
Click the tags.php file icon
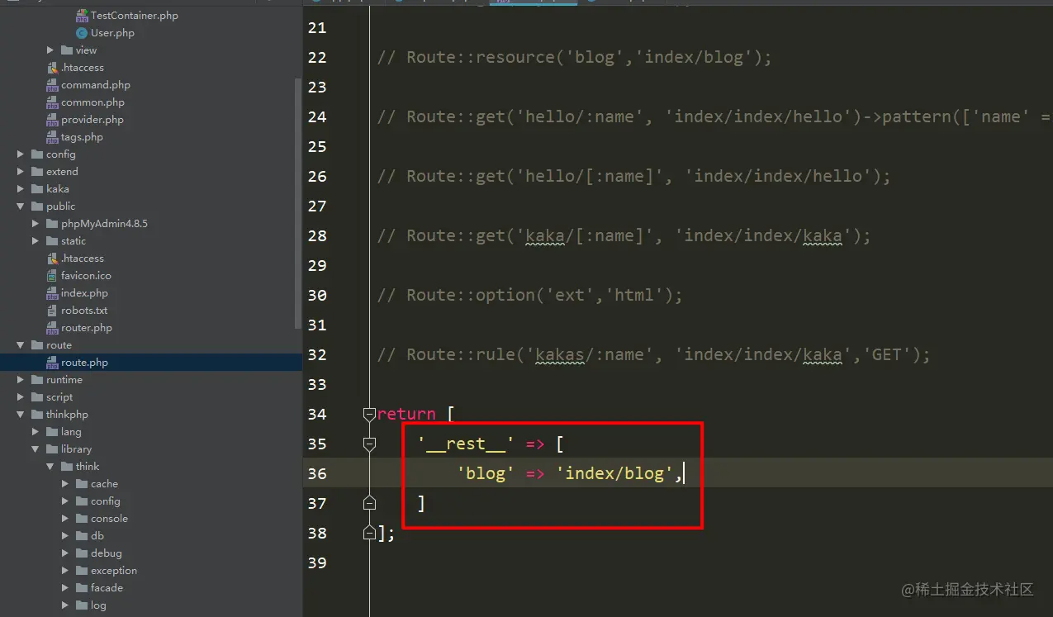click(53, 137)
